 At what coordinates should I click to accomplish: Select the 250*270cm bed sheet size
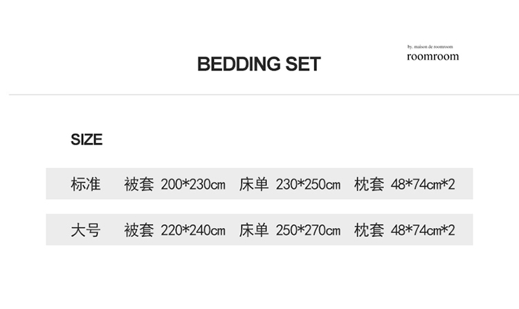308,230
